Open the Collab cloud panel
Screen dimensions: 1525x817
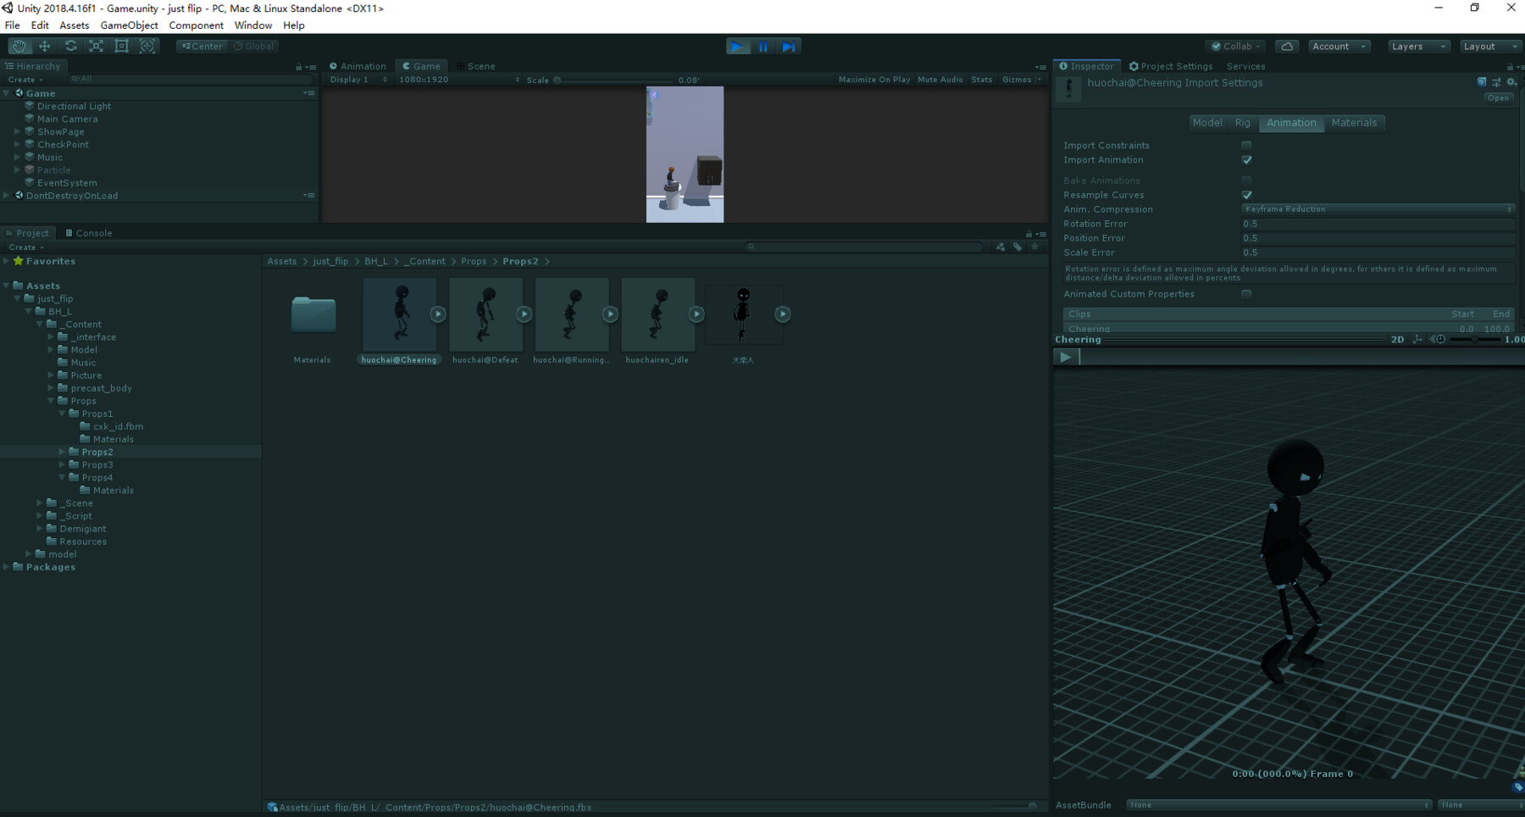coord(1287,46)
